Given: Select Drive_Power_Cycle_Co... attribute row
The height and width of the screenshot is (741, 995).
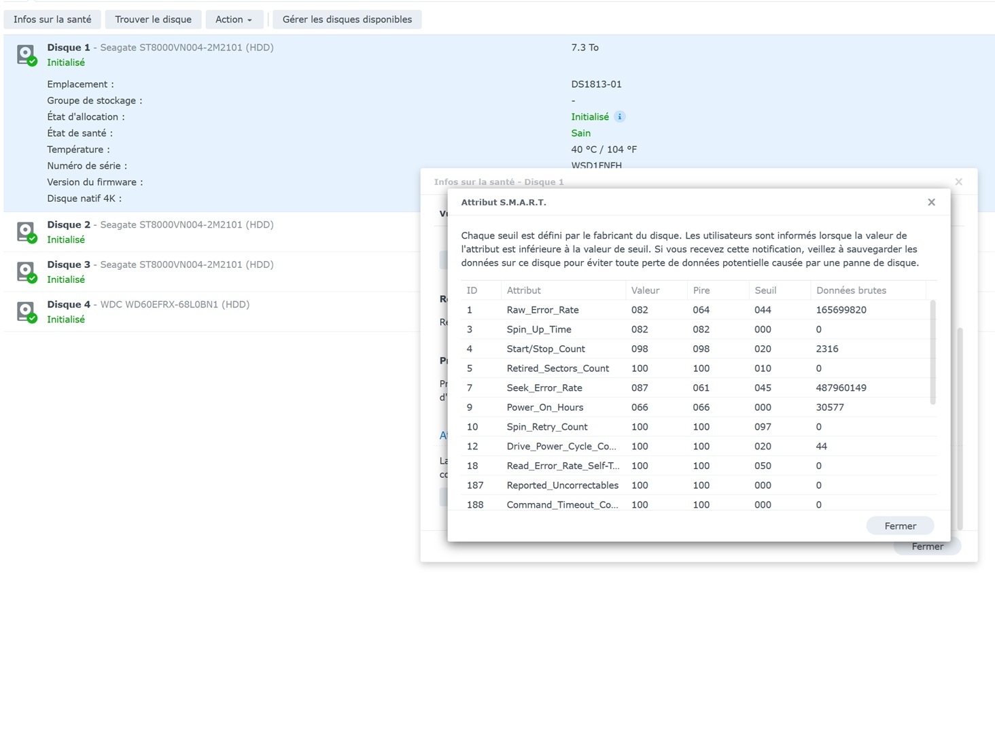Looking at the screenshot, I should 695,447.
